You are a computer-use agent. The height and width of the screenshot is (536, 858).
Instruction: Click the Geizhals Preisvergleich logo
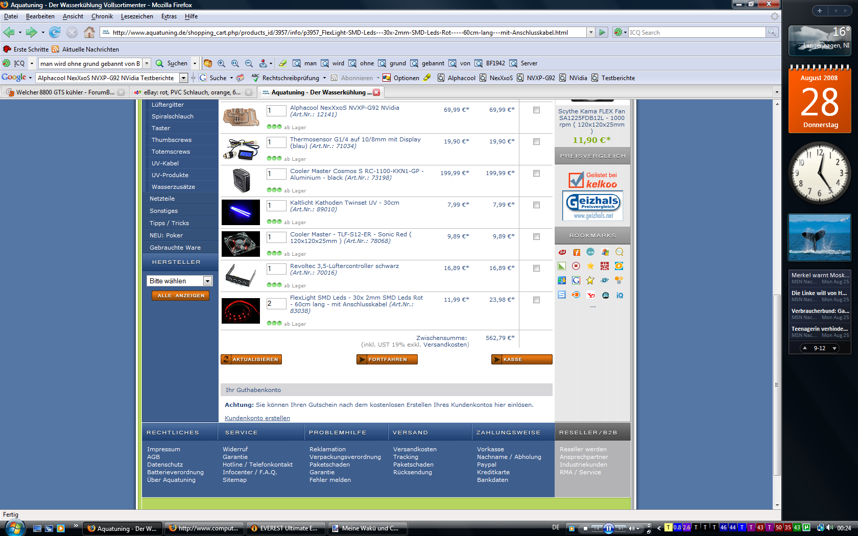[593, 205]
